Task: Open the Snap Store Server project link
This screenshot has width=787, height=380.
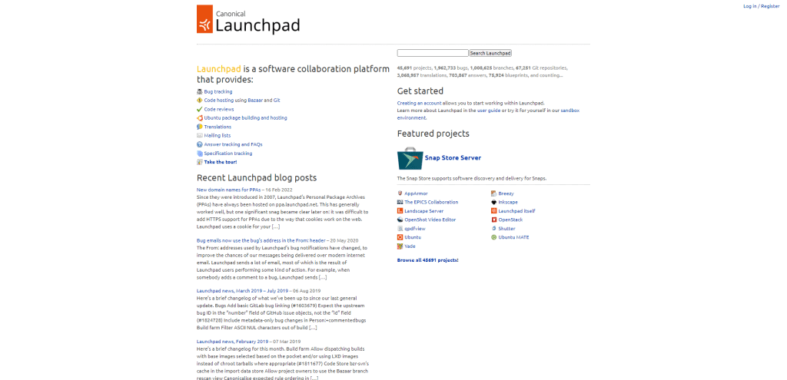Action: point(453,158)
